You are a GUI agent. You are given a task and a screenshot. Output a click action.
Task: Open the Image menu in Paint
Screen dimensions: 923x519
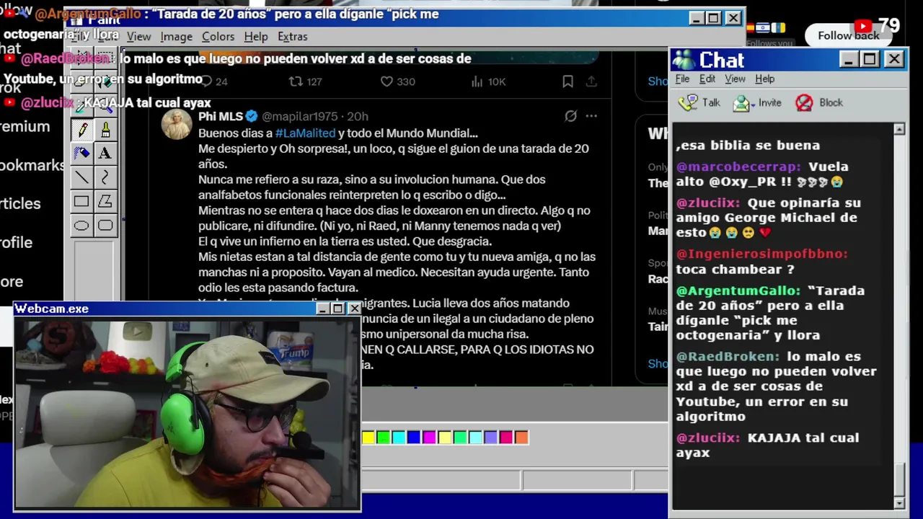coord(176,36)
